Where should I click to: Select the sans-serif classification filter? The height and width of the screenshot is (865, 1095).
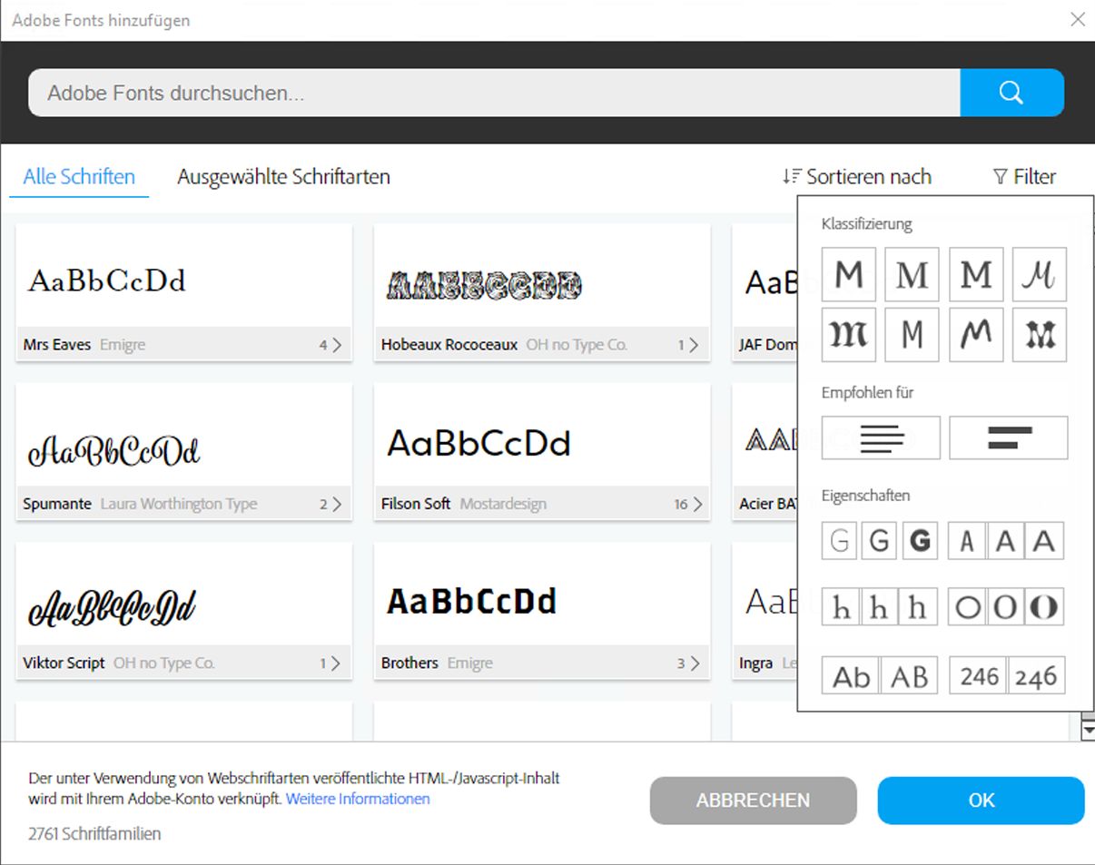[848, 273]
